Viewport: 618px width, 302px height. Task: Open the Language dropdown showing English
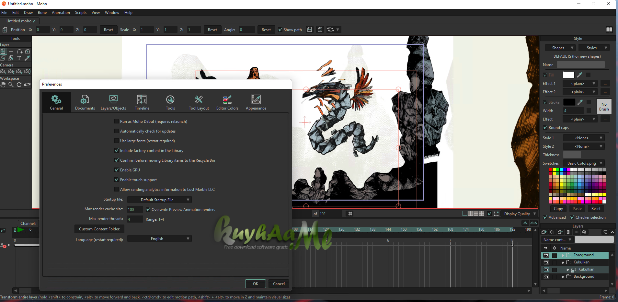point(159,239)
